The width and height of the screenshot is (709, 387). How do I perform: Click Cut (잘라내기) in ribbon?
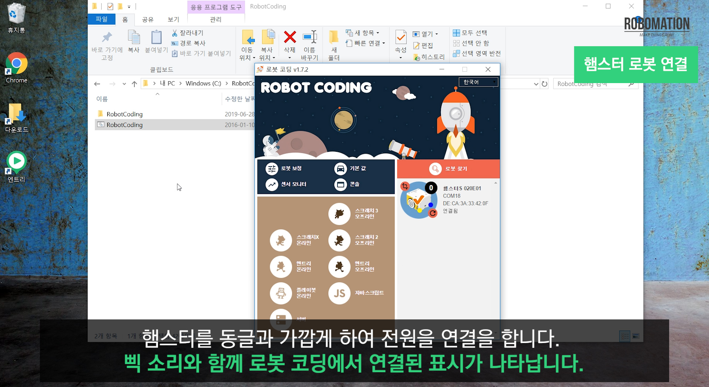click(x=188, y=33)
